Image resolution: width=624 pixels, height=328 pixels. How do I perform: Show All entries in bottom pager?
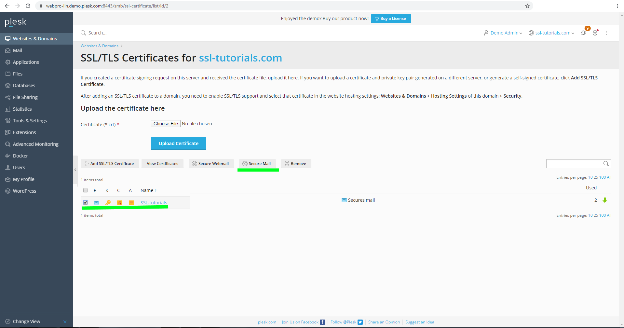[x=609, y=215]
